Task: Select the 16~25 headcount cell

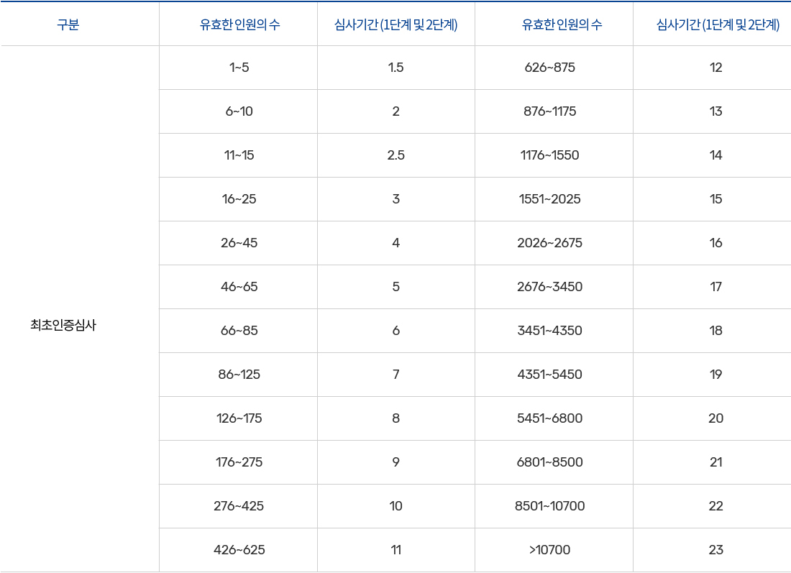Action: point(239,199)
